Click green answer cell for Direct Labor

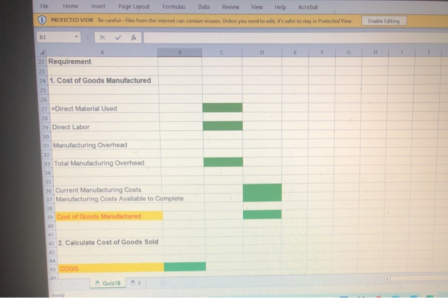click(x=223, y=126)
